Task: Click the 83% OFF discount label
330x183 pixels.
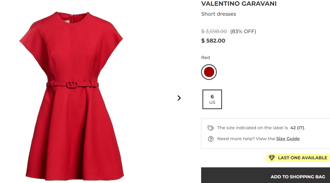Action: click(x=243, y=31)
